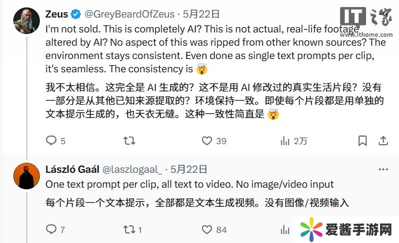View analytics icon on László's tweet
399x243 pixels.
point(285,230)
